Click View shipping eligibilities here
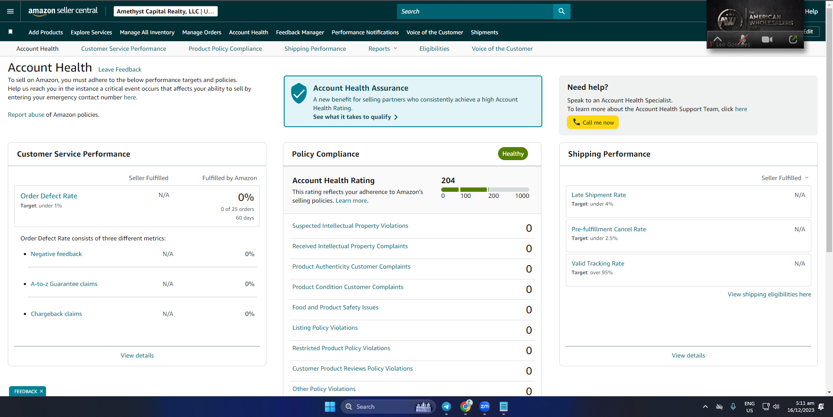Screen dimensions: 833x417 click(769, 294)
